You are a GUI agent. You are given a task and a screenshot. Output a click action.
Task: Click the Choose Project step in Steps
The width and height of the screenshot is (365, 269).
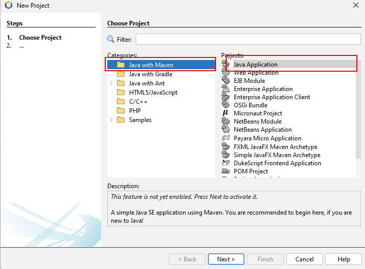point(40,38)
